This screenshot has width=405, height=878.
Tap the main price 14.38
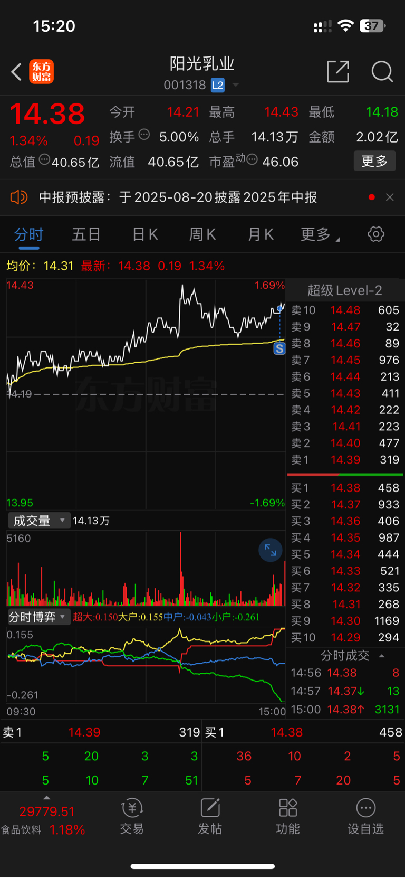[47, 114]
